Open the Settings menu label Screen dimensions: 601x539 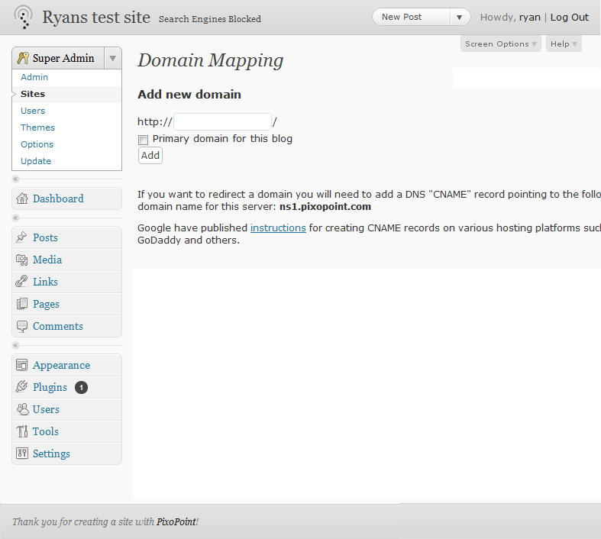(x=51, y=454)
